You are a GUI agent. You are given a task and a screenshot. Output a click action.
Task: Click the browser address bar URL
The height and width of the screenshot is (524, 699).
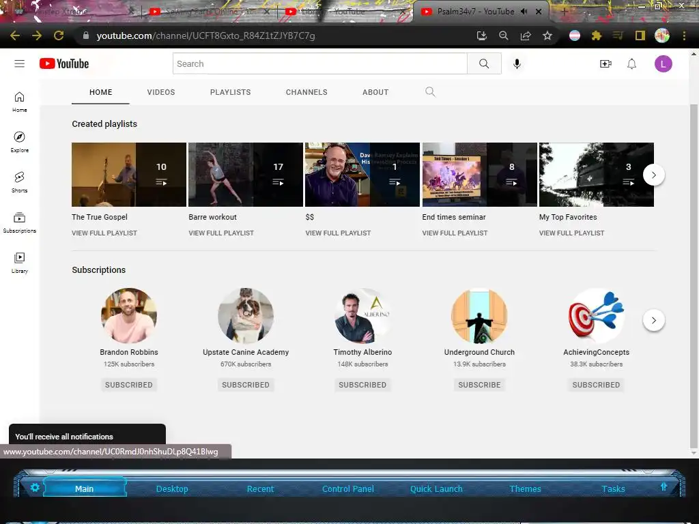coord(205,35)
